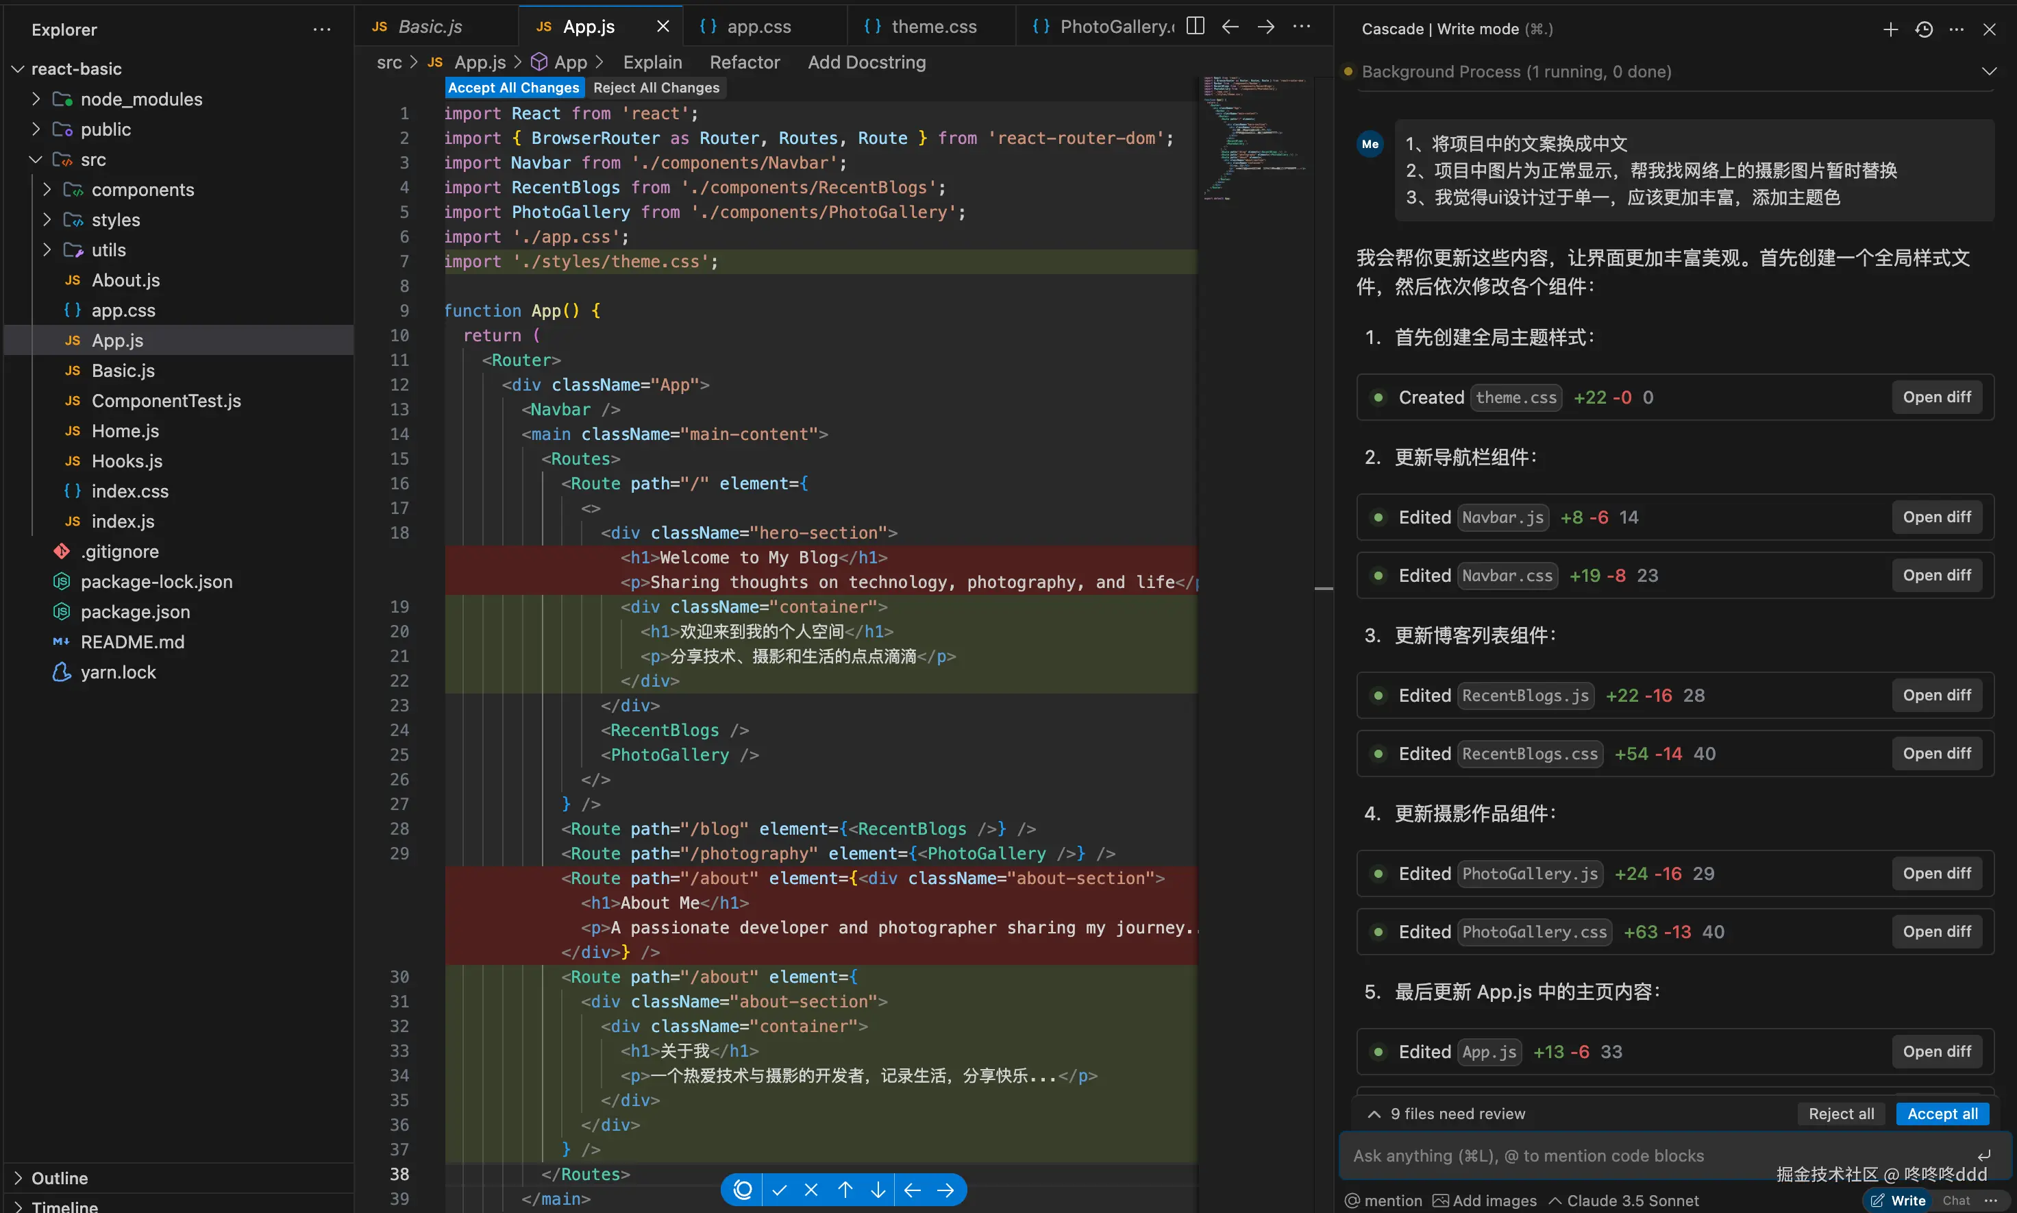This screenshot has width=2017, height=1213.
Task: Open diff for RecentBlogs.js
Action: pos(1936,694)
